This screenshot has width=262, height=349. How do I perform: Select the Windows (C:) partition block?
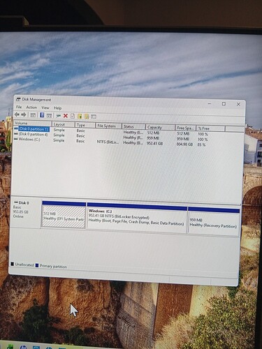(137, 218)
